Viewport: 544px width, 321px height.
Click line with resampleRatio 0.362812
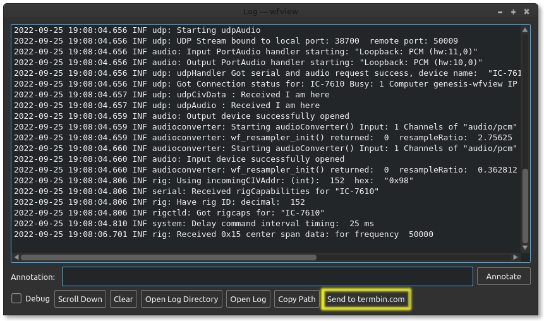[265, 170]
